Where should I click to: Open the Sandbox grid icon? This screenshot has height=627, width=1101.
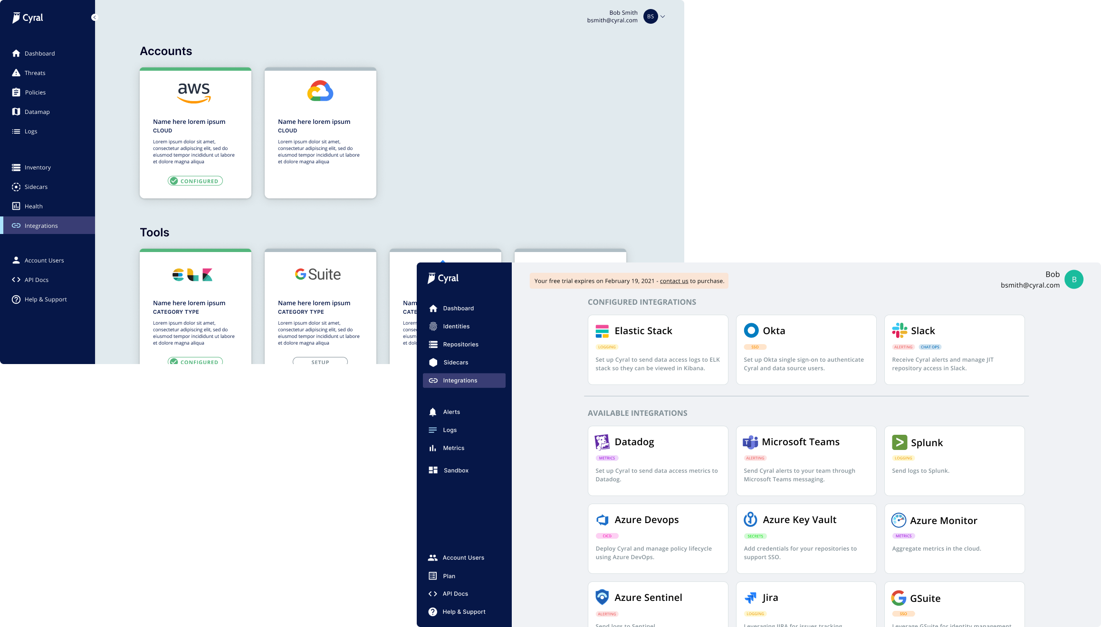coord(433,470)
